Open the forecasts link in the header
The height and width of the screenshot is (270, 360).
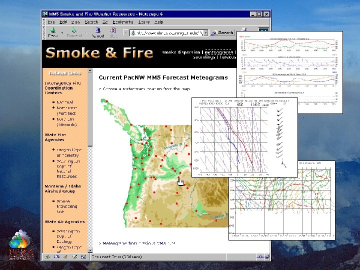tap(228, 57)
